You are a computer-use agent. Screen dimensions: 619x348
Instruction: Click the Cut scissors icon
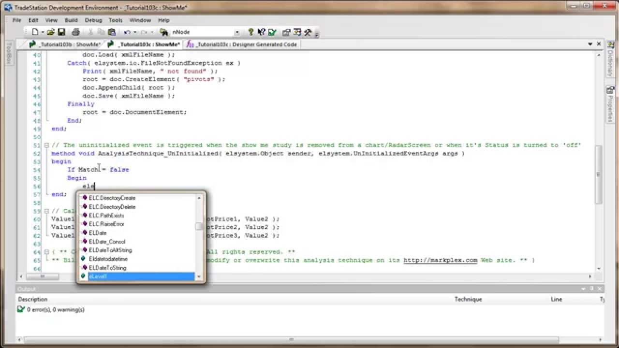pyautogui.click(x=90, y=32)
